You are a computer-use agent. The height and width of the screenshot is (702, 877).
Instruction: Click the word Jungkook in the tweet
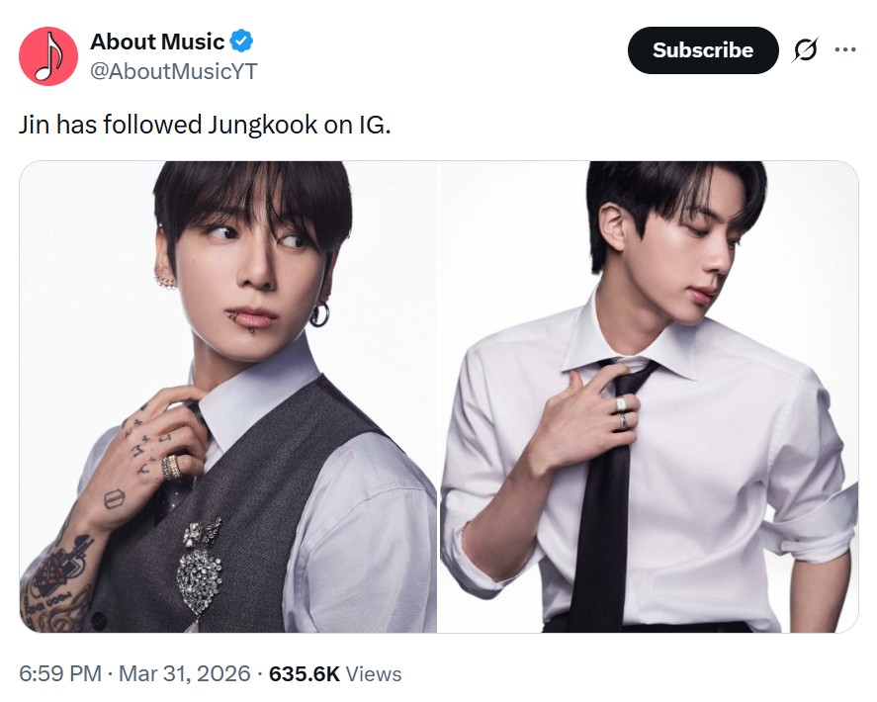coord(259,126)
